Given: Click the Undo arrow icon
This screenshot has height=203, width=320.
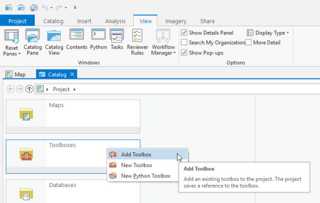Looking at the screenshot, I should pyautogui.click(x=45, y=7).
